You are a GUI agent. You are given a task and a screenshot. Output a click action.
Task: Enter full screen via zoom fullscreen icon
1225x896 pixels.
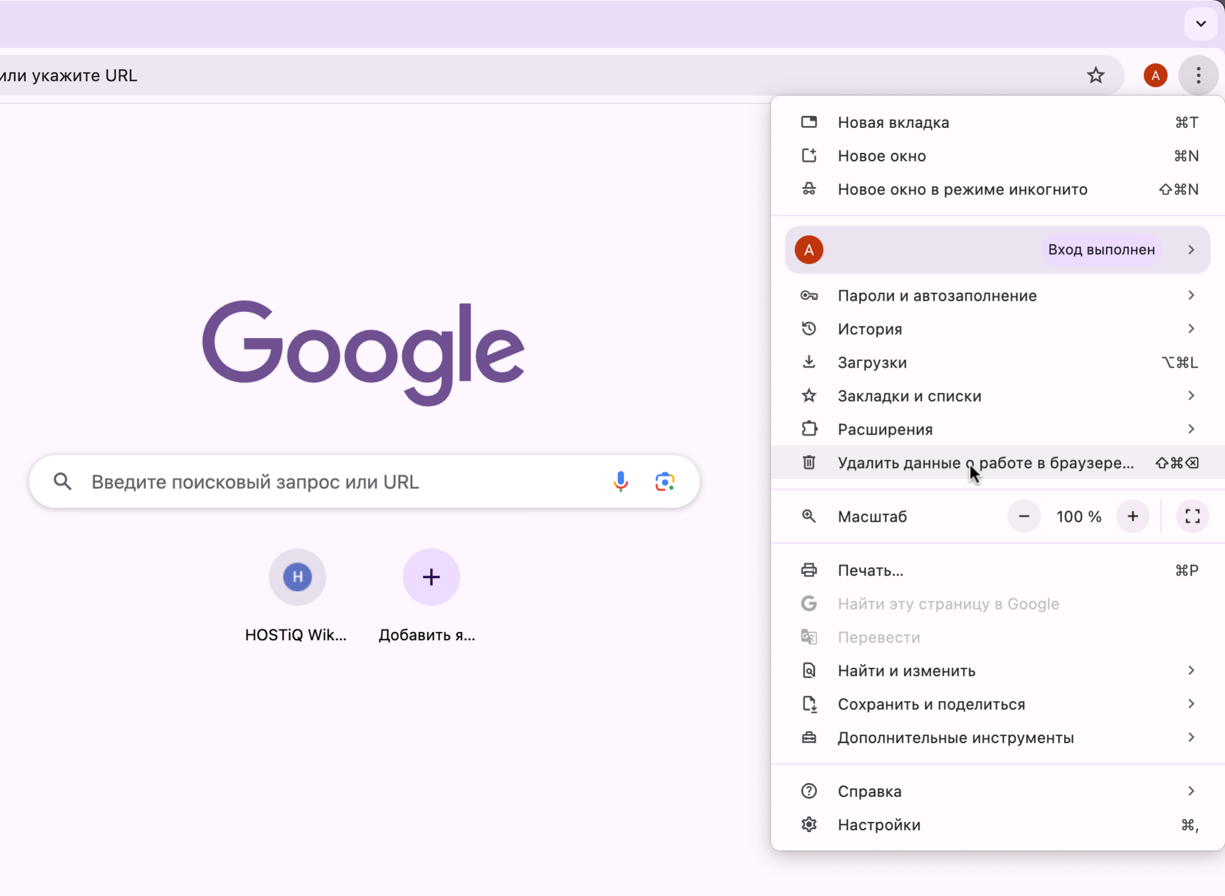[x=1191, y=516]
